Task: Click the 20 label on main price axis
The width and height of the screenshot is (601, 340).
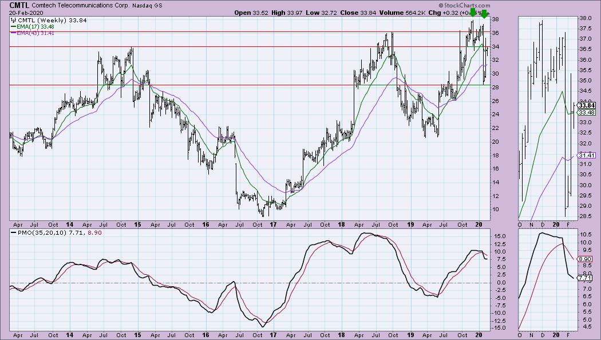Action: point(495,142)
